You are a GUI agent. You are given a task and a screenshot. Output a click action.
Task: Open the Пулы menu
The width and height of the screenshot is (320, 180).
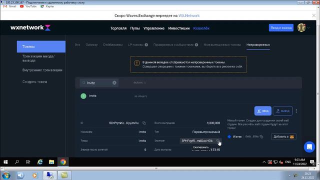click(135, 28)
